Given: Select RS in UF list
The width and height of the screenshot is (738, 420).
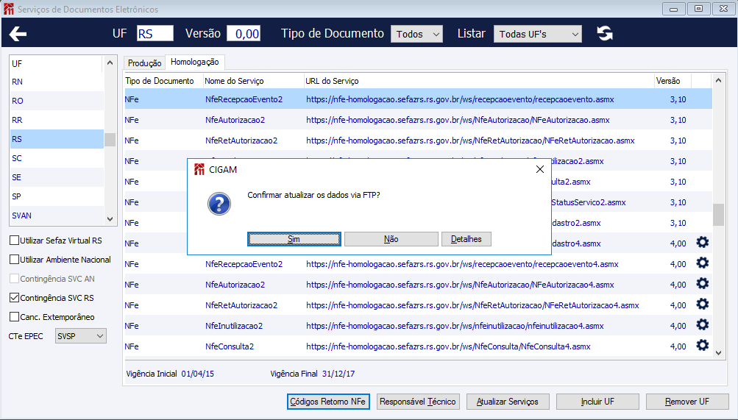Looking at the screenshot, I should [x=57, y=139].
